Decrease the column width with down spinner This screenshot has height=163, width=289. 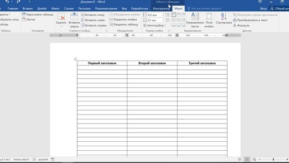click(163, 21)
